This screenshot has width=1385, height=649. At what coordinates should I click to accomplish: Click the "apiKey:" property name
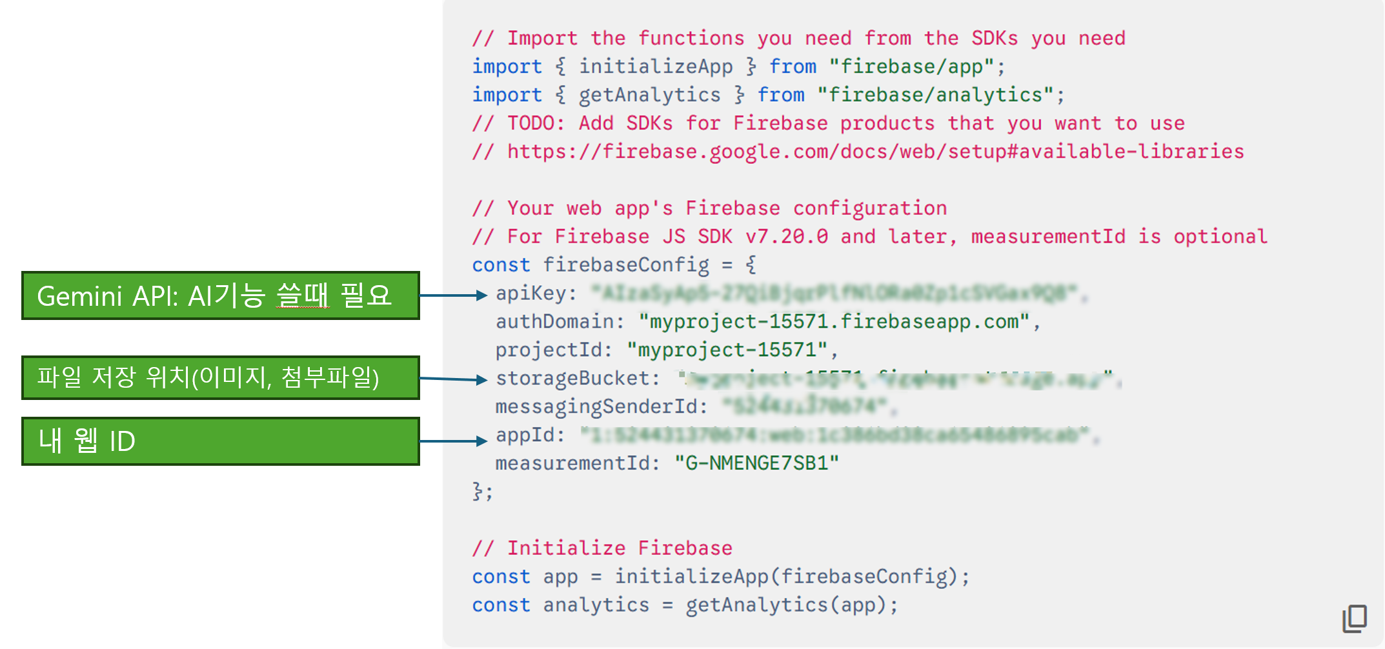coord(536,294)
